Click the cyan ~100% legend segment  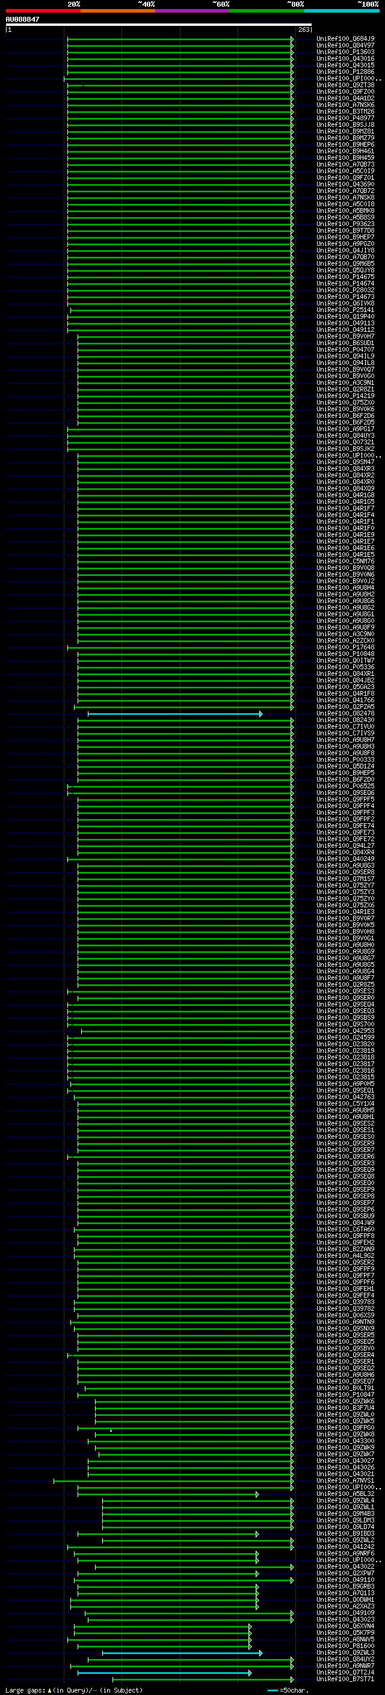342,11
